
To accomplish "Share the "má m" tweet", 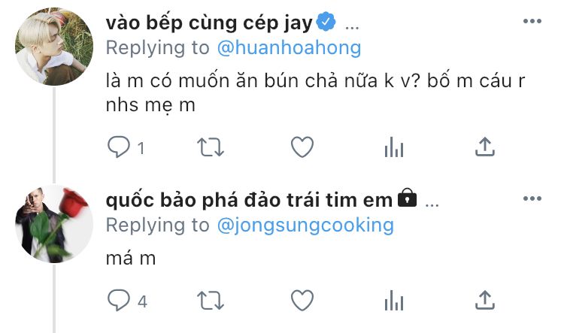I will [x=485, y=300].
